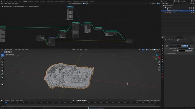Switch to the Geometry Nodes workspace tab
This screenshot has width=195, height=109.
pyautogui.click(x=84, y=1)
